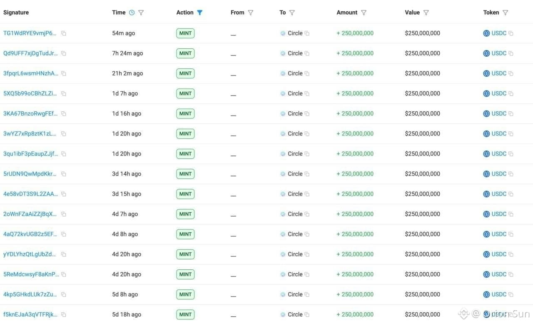Click the Value column header label
The width and height of the screenshot is (533, 324).
(412, 13)
